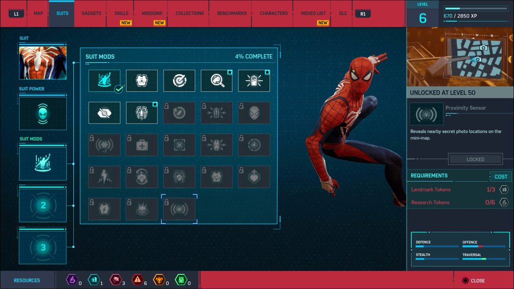Select the battery-shaped suit mod
Screen dimensions: 514x289
254,80
